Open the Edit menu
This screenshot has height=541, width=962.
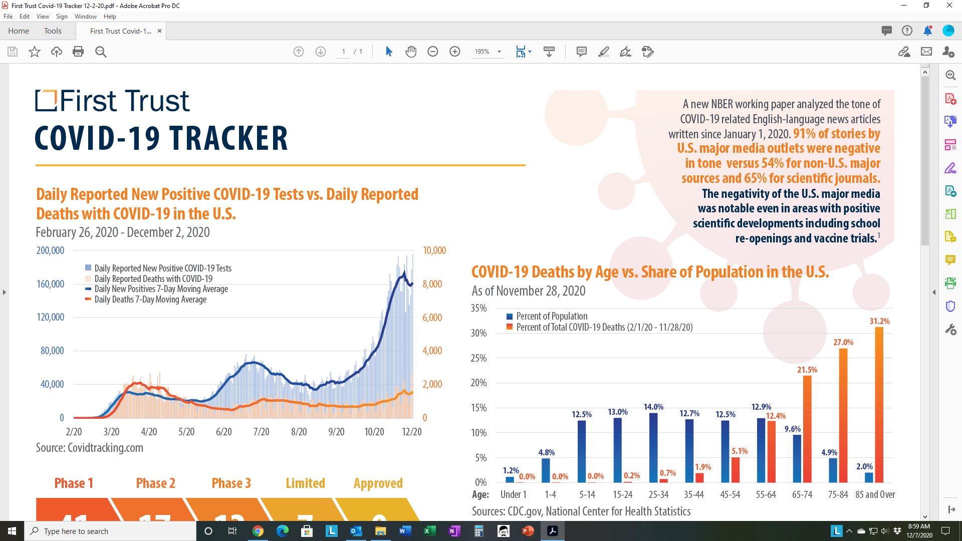coord(25,17)
